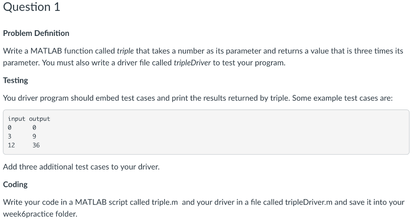413x222 pixels.
Task: Click the week6practice folder text
Action: point(40,214)
